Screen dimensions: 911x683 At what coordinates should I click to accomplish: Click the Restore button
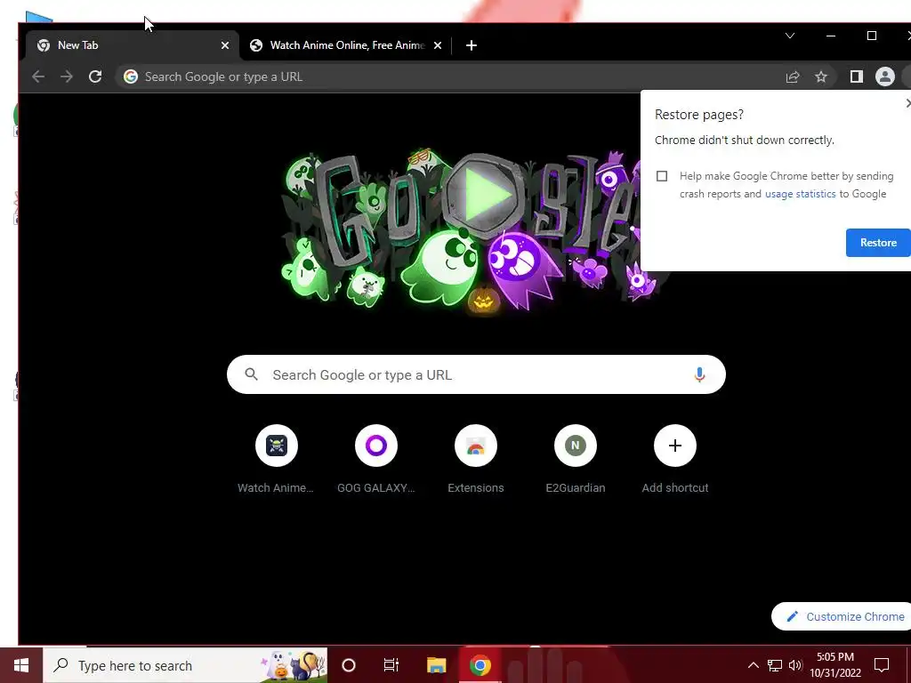[x=878, y=243]
